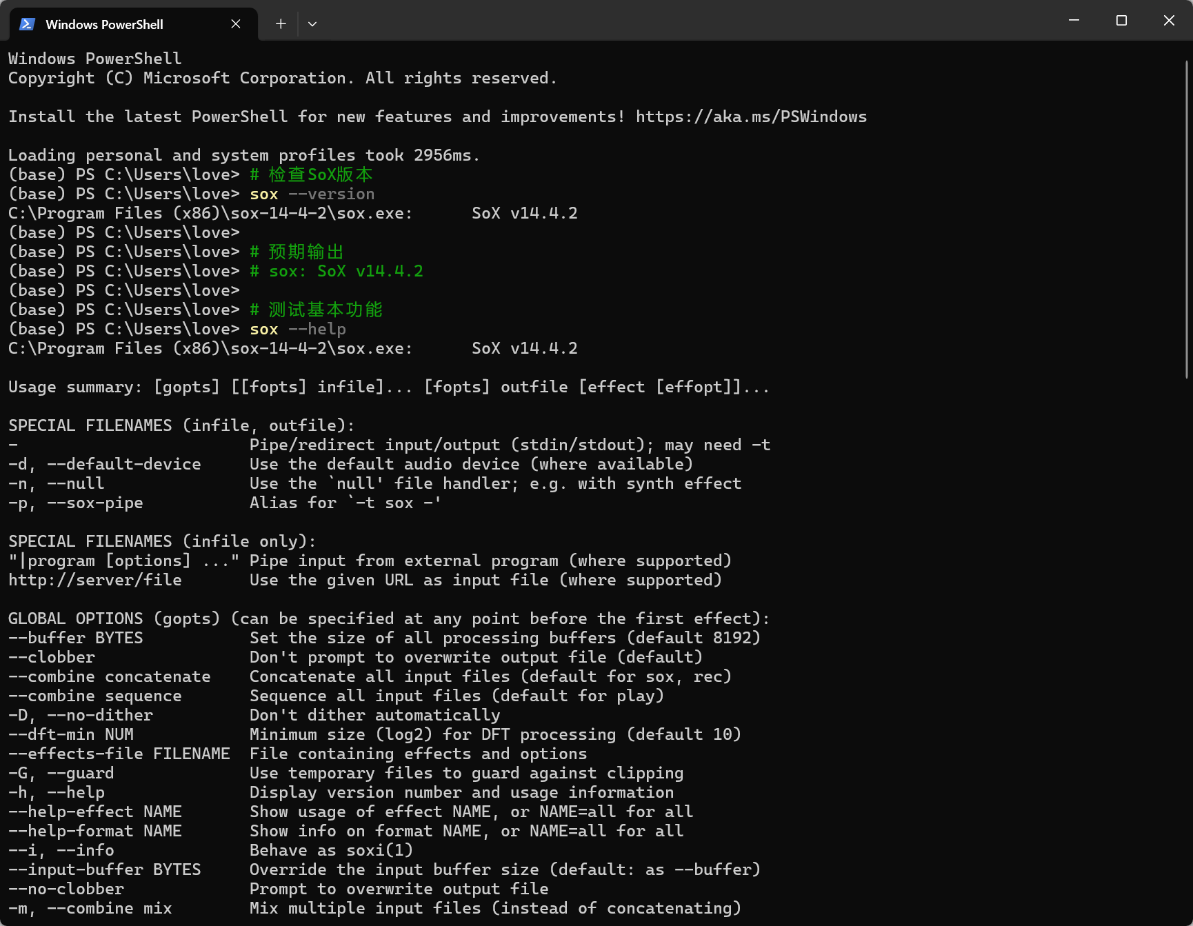Click the '--clobber' option
1193x926 pixels.
pos(52,657)
